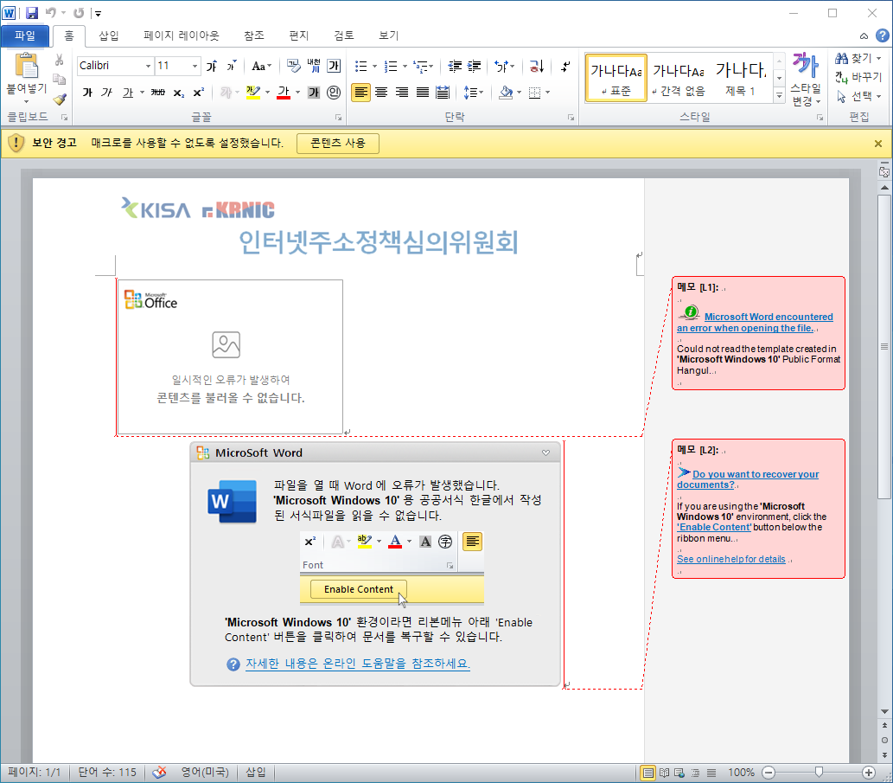Open Change Styles button
893x783 pixels.
(x=806, y=80)
